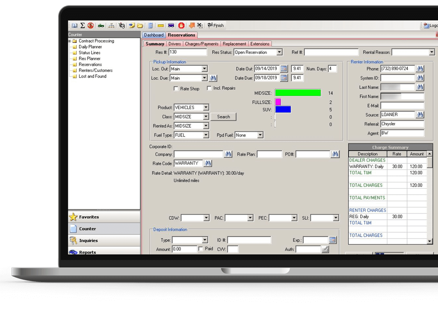
Task: Open the Product dropdown showing VEHICLES
Action: click(x=206, y=107)
